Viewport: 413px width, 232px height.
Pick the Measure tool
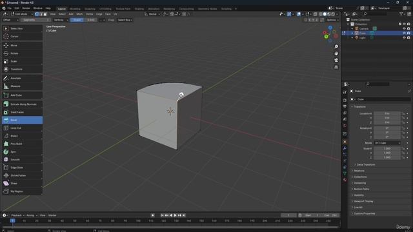pyautogui.click(x=22, y=86)
